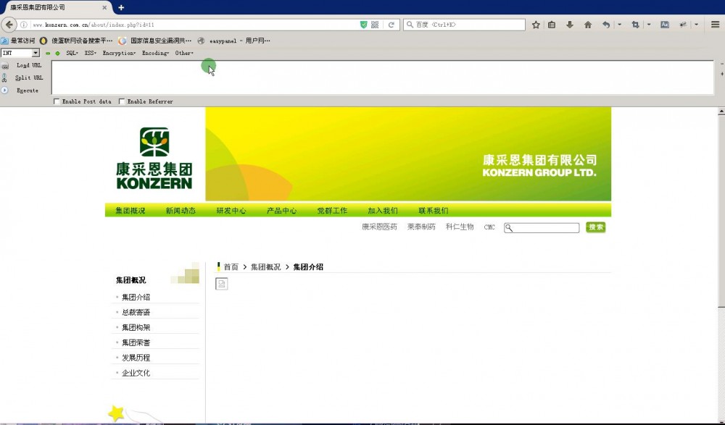Viewport: 725px width, 425px height.
Task: Open 新闻动态 navigation menu item
Action: [181, 211]
